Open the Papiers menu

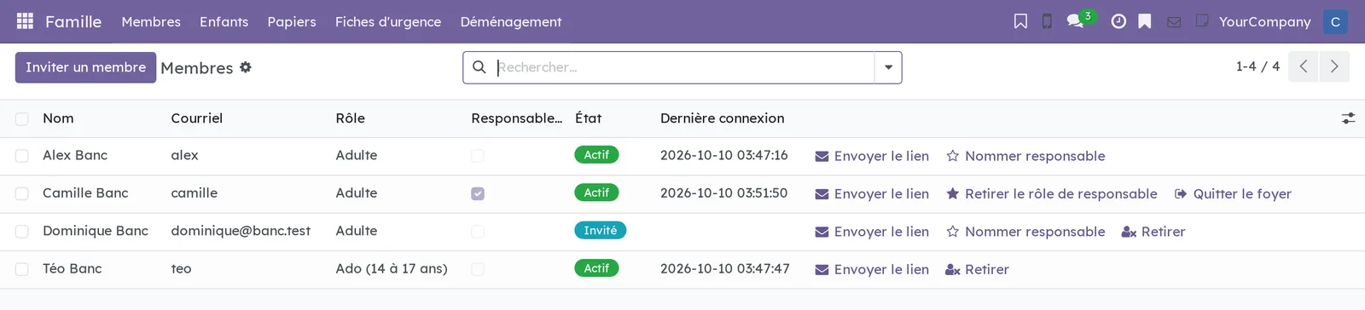pos(292,21)
